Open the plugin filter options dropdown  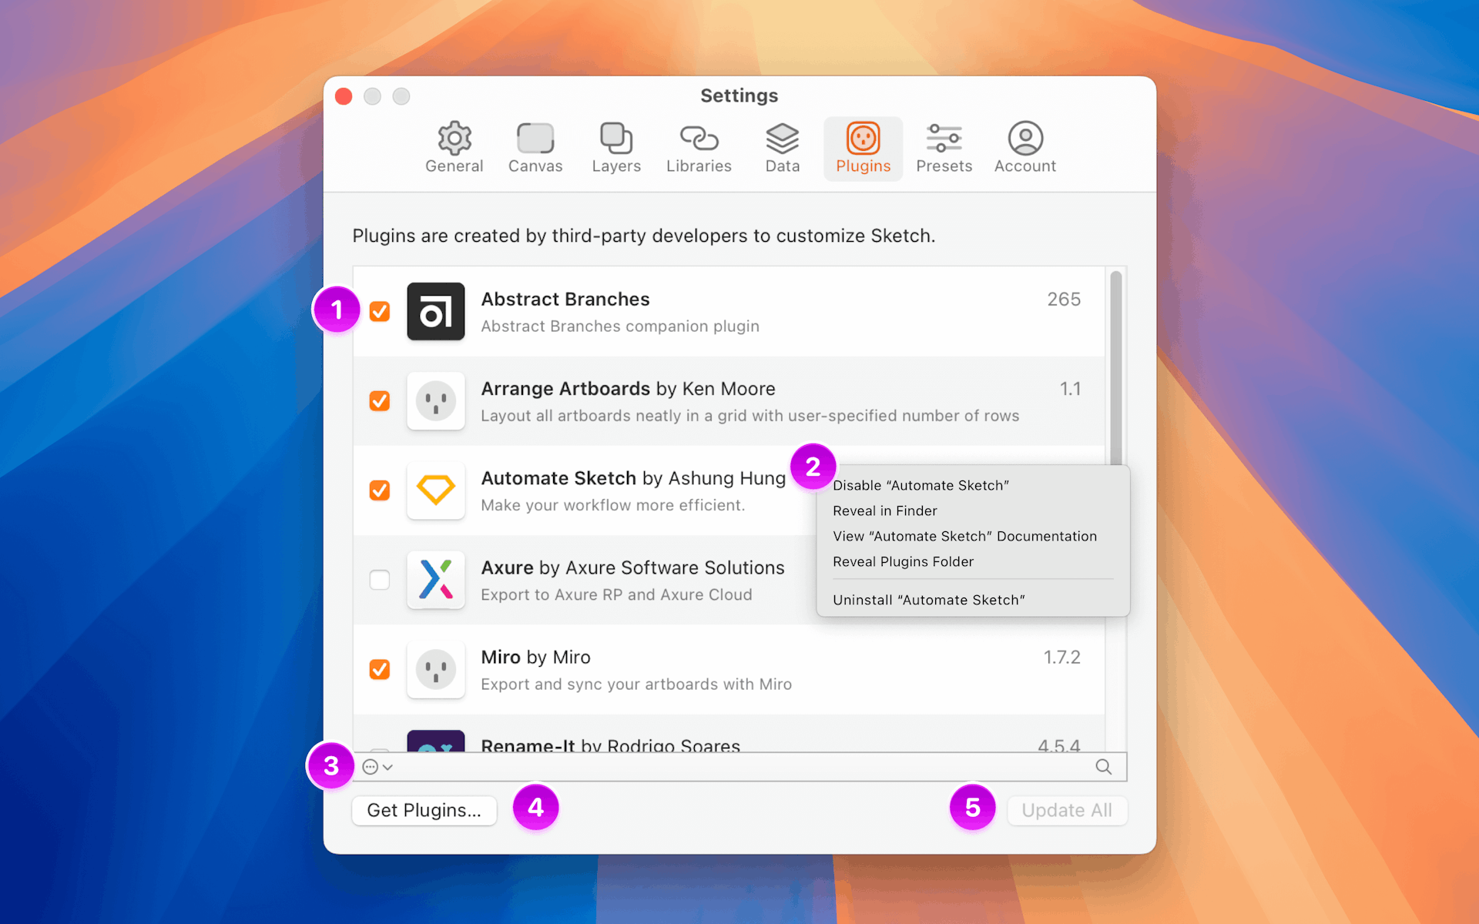coord(376,766)
